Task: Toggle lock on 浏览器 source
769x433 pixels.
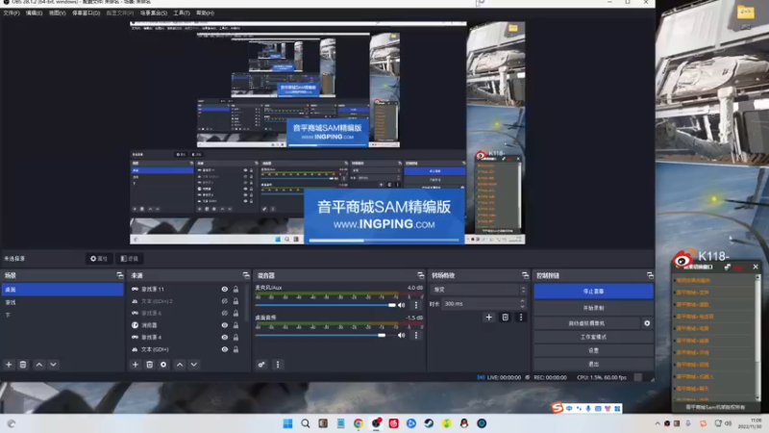Action: tap(236, 325)
